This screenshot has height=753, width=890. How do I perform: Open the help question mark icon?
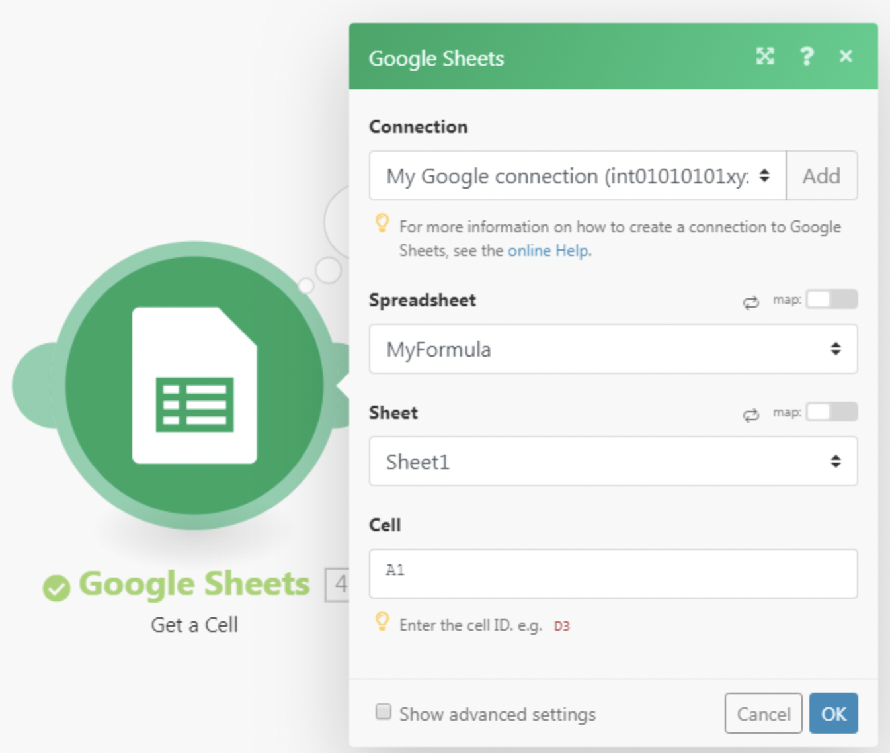(806, 56)
